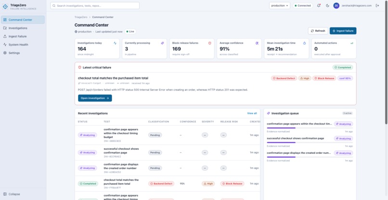
Task: Click the RELEASE RISK column header
Action: pyautogui.click(x=230, y=122)
